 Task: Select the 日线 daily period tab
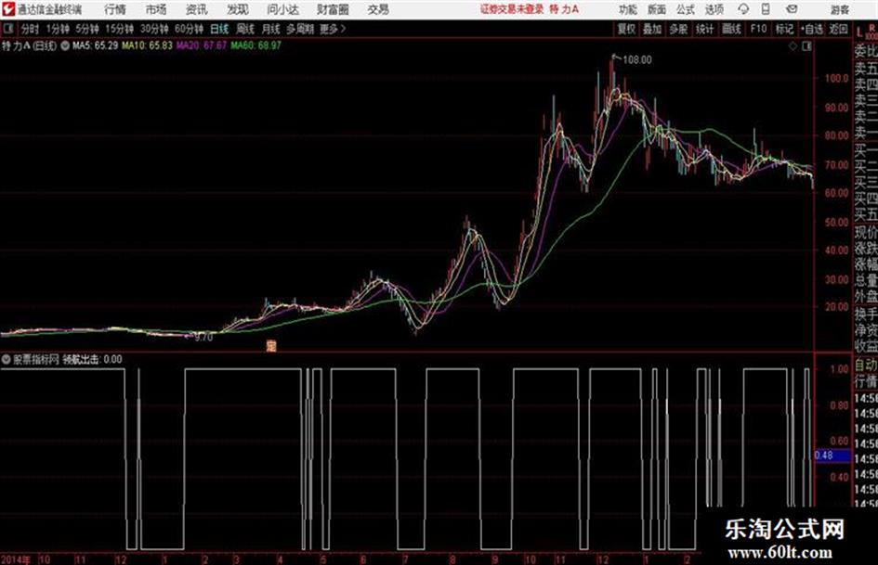(219, 29)
